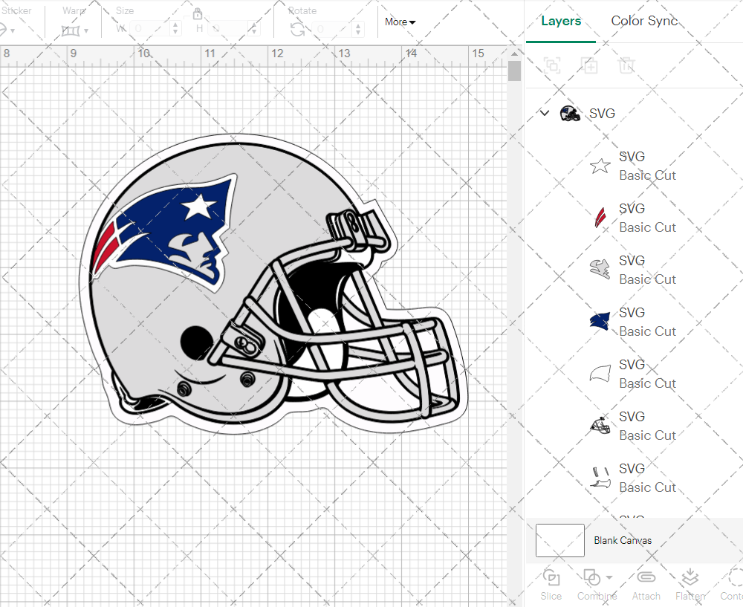The image size is (743, 607).
Task: Click the helmet image on canvas
Action: pos(273,284)
